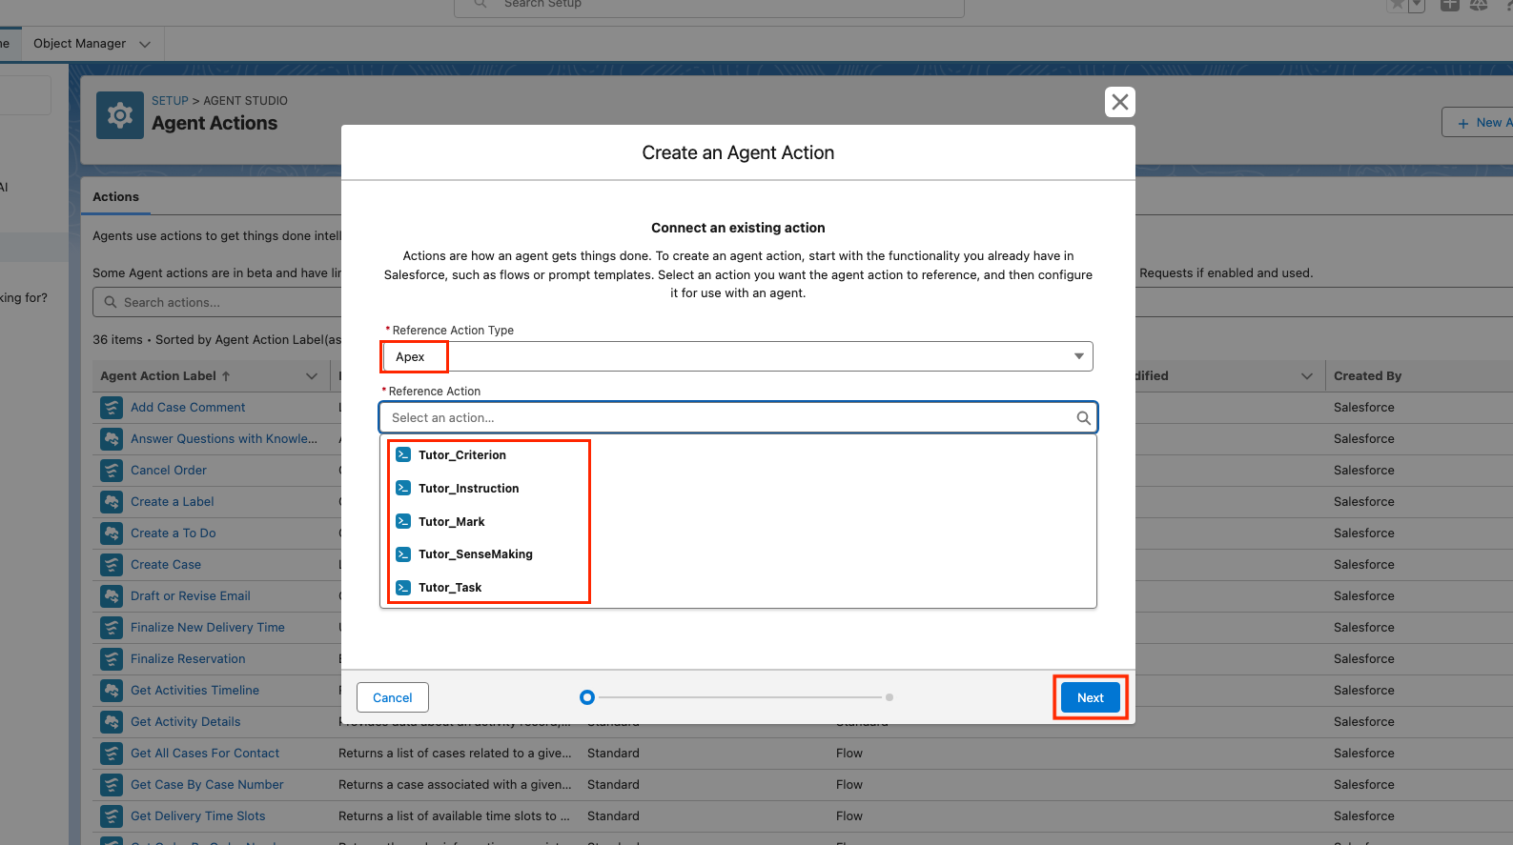Open the Finalize New Delivery Time link
This screenshot has height=845, width=1513.
tap(207, 628)
